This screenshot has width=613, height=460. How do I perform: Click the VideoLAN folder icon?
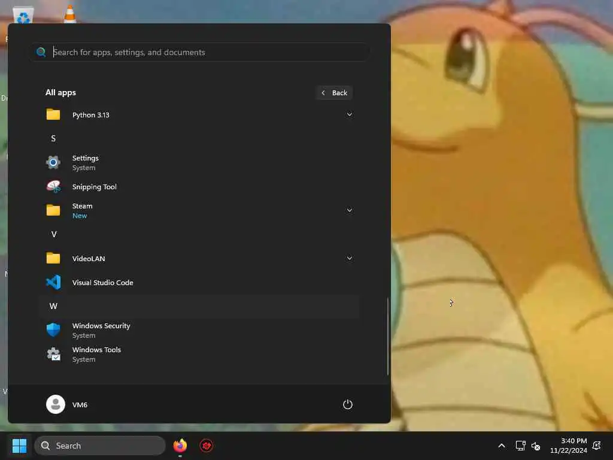[53, 258]
